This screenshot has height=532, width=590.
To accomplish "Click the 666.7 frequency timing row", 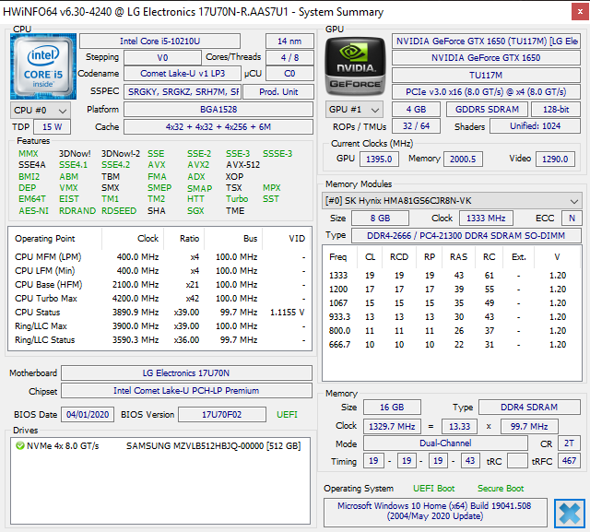I will pos(452,345).
